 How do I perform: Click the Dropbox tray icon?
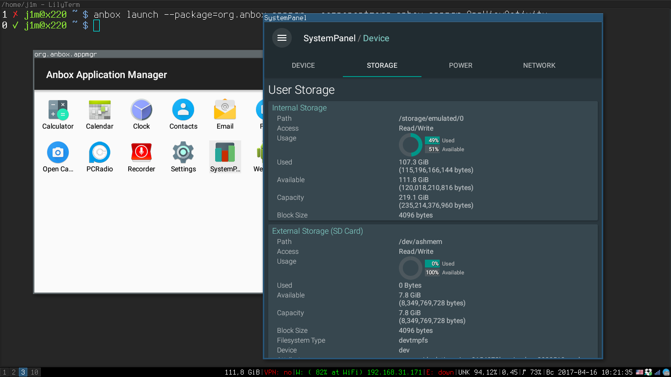pos(648,372)
